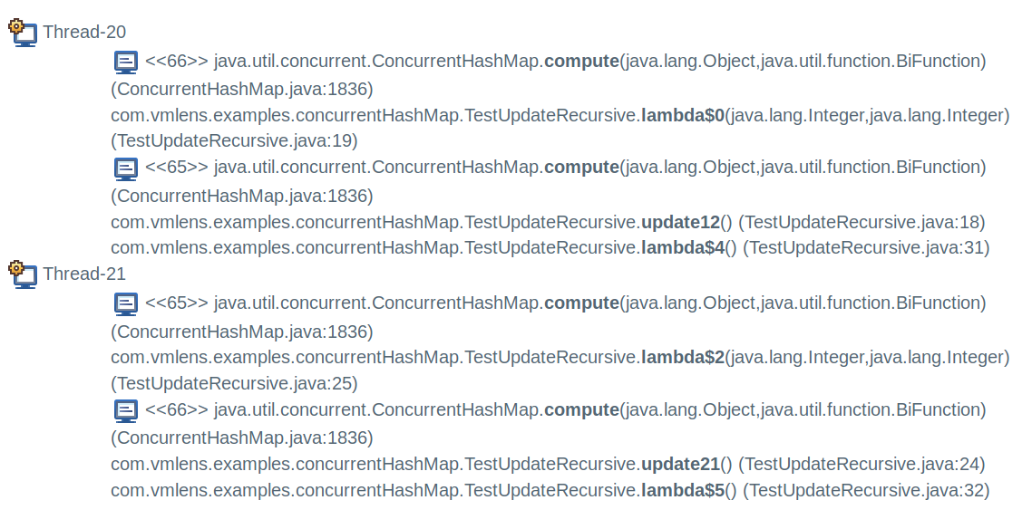Click monitor icon beside Thread-21 <<65>> compute
This screenshot has height=529, width=1032.
pos(126,303)
